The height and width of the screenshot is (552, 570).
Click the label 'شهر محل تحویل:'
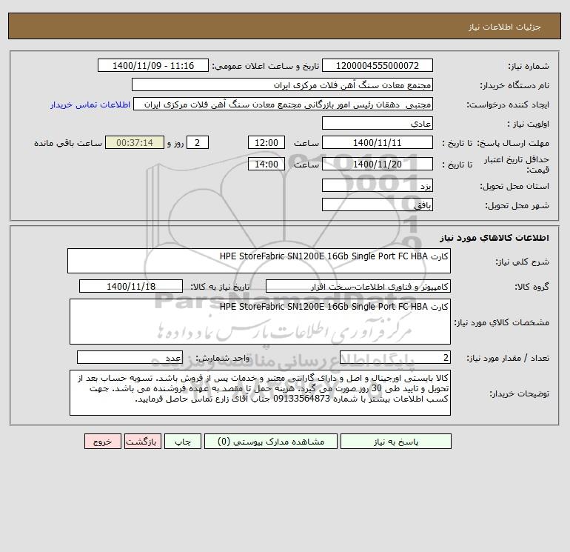coord(517,205)
